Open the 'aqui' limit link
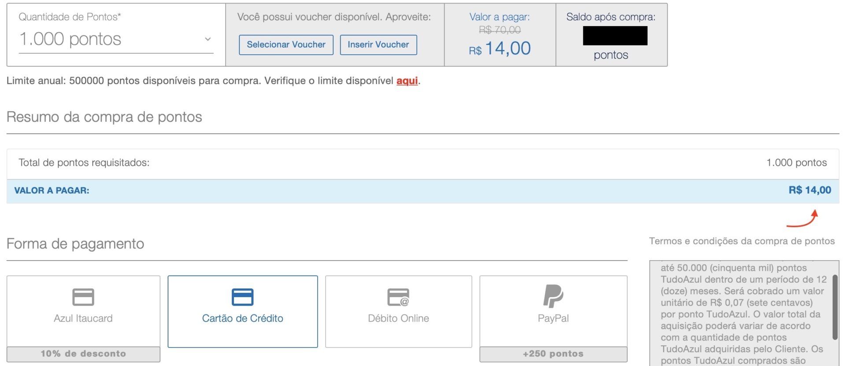Viewport: 846px width, 366px height. [x=407, y=81]
